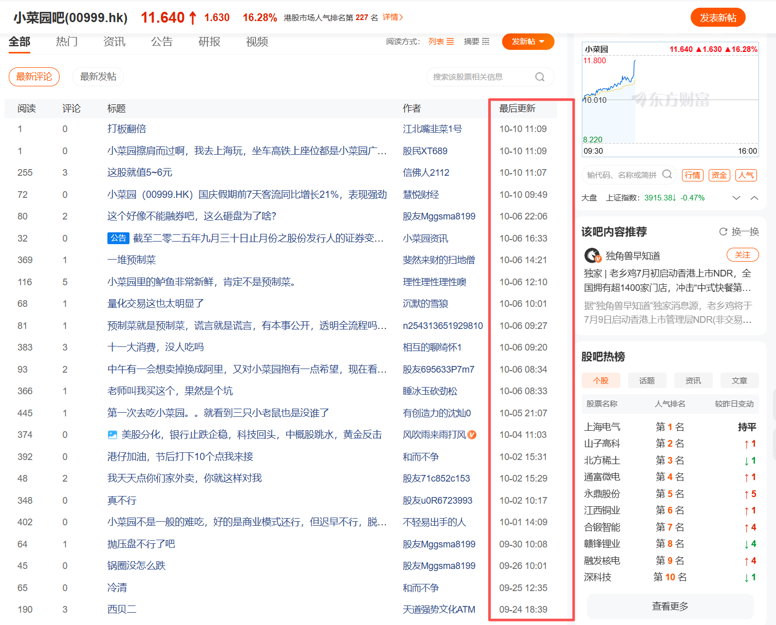Screen dimensions: 776x625
Task: Click the 最后更新 column header
Action: pyautogui.click(x=517, y=108)
